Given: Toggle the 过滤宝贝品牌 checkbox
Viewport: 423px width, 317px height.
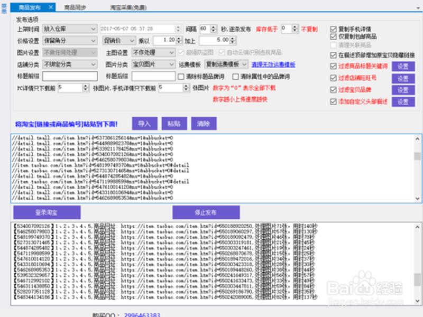Looking at the screenshot, I should [334, 90].
